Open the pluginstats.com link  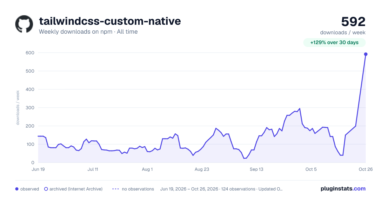(343, 189)
